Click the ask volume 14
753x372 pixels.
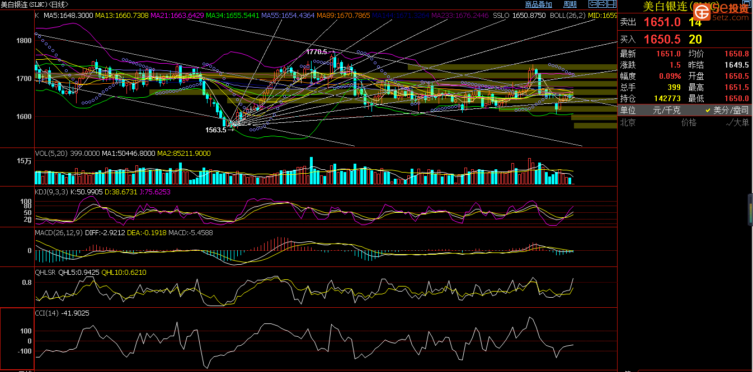pyautogui.click(x=695, y=22)
